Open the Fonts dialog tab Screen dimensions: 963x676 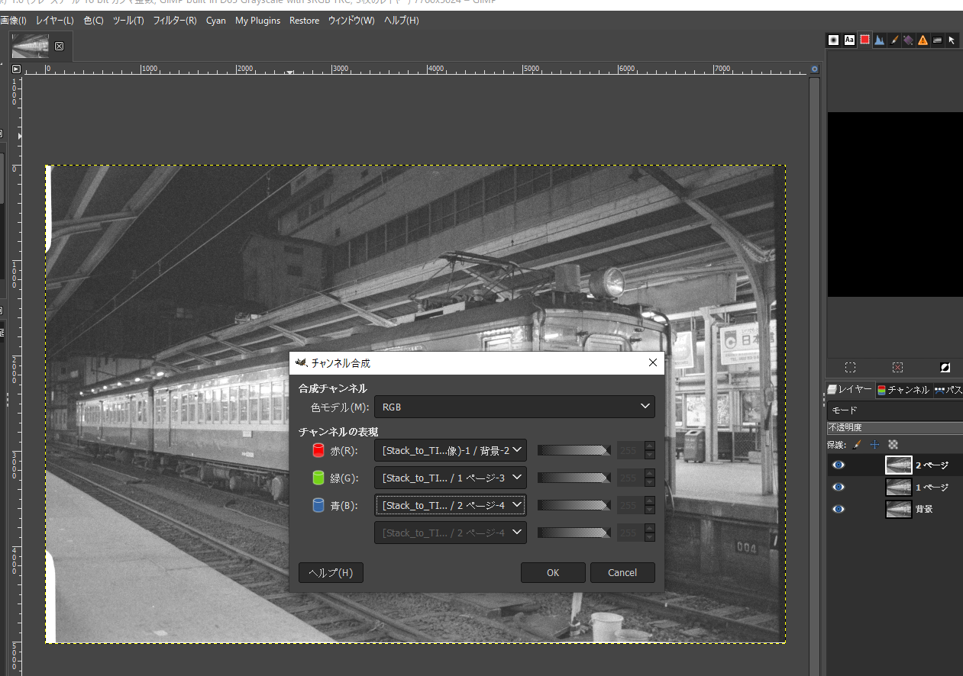(849, 40)
